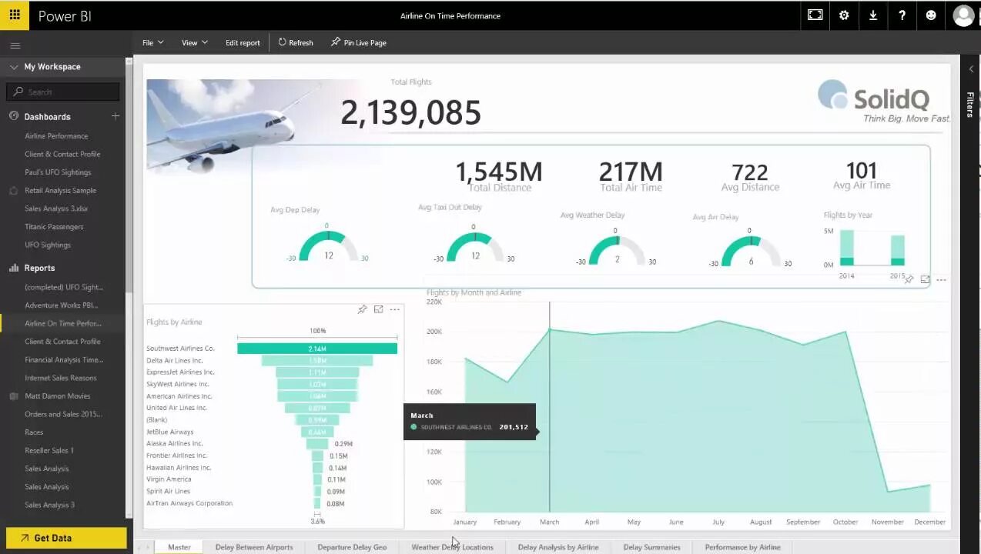Select the Delta Air Lines funnel bar
Viewport: 981px width, 554px height.
click(317, 360)
